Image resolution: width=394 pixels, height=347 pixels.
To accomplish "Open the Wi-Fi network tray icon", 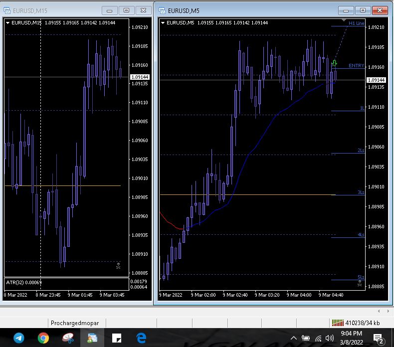I will point(318,338).
